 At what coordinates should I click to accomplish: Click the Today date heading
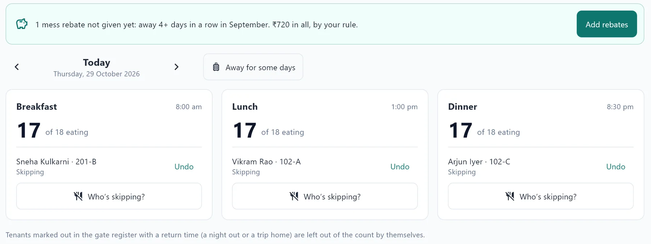(x=97, y=63)
